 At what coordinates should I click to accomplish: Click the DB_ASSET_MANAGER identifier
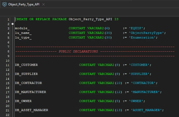tap(32, 110)
